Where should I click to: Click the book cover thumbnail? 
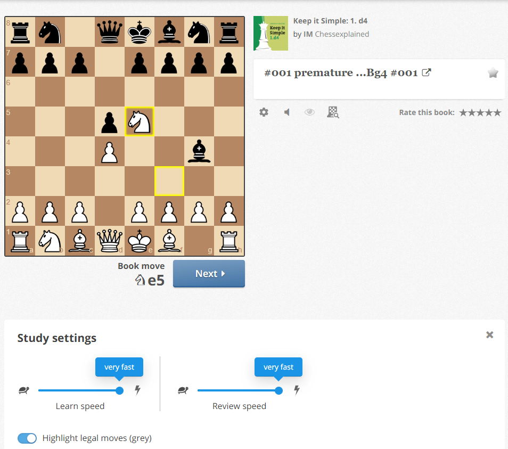[x=271, y=34]
